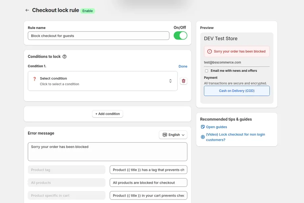Click Done for Condition 1
Screen dimensions: 304x203
[x=183, y=66]
